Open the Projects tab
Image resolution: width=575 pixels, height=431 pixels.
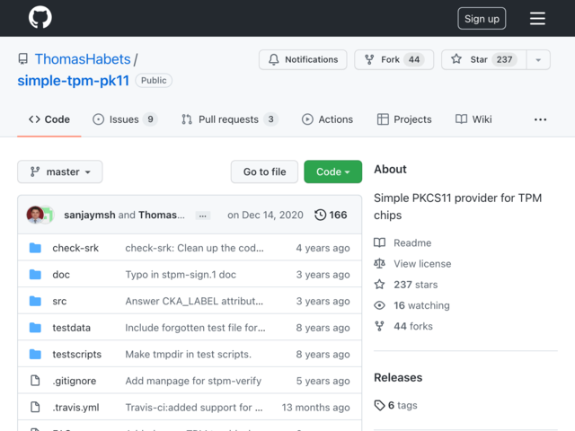coord(404,119)
